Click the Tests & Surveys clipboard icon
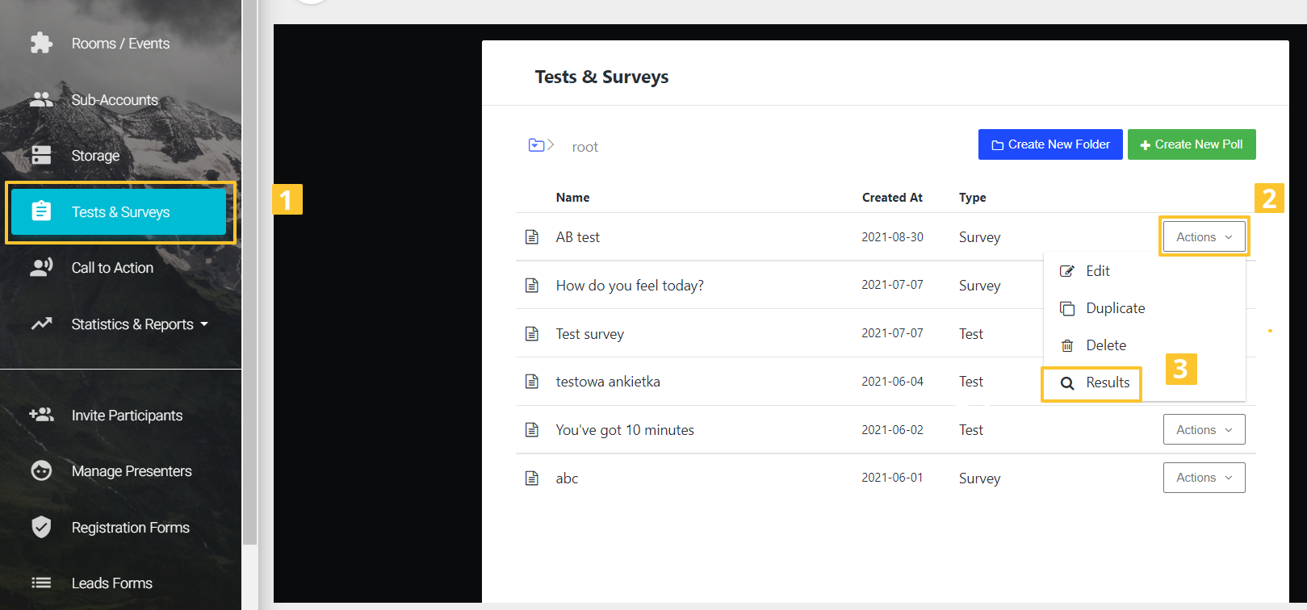Viewport: 1307px width, 610px height. (41, 211)
